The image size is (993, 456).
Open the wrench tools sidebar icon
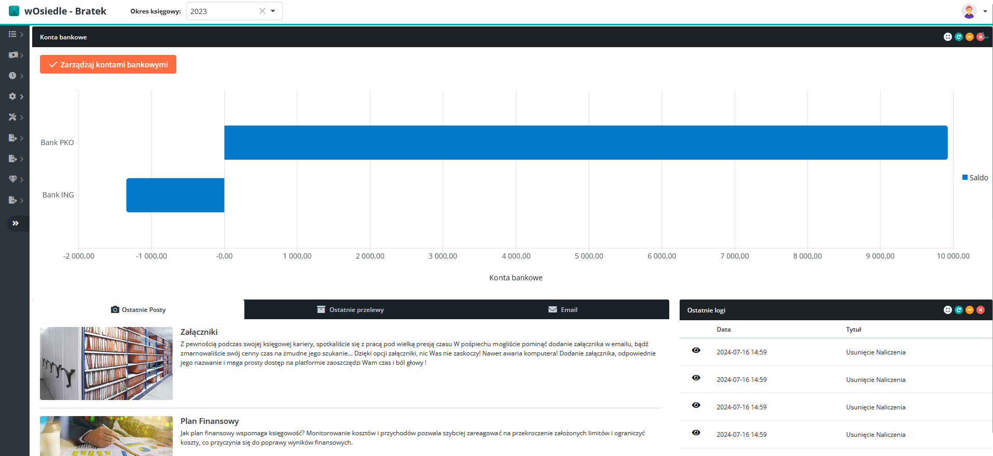13,117
